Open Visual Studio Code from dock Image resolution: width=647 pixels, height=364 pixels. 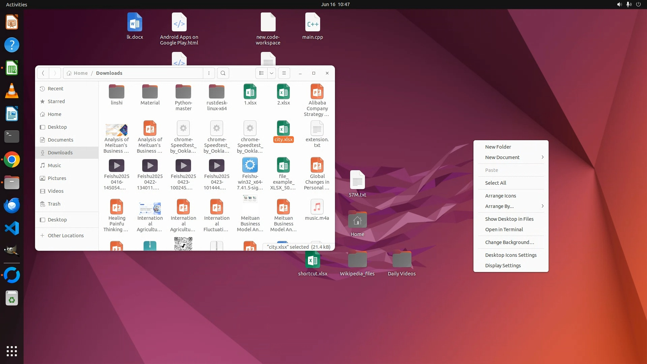coord(12,229)
